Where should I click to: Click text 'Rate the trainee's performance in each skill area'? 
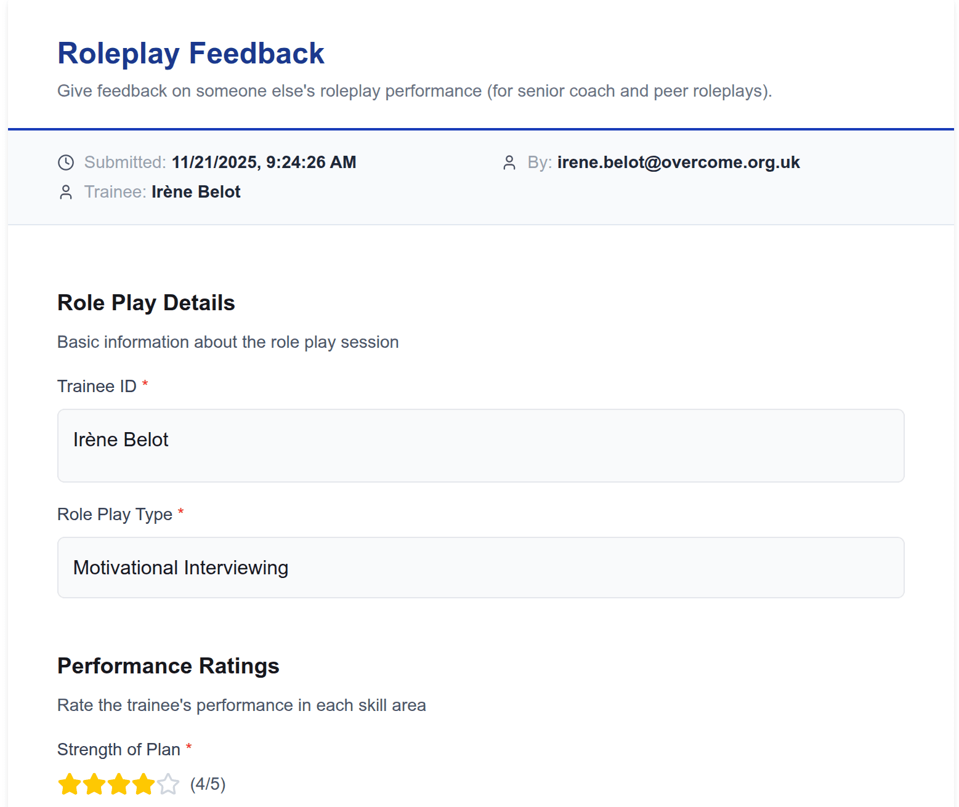241,705
